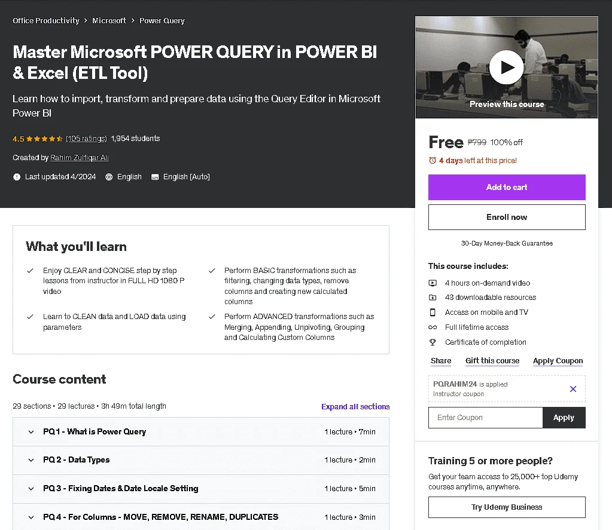The image size is (612, 530).
Task: Click Try Udemy Business button
Action: pyautogui.click(x=507, y=507)
